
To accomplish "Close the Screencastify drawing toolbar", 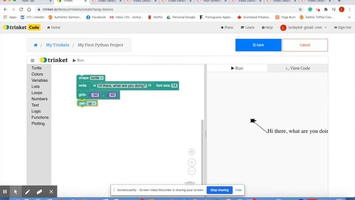I will 51,192.
